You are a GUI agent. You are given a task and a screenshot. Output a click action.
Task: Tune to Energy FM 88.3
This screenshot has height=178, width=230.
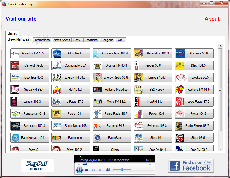pyautogui.click(x=71, y=77)
